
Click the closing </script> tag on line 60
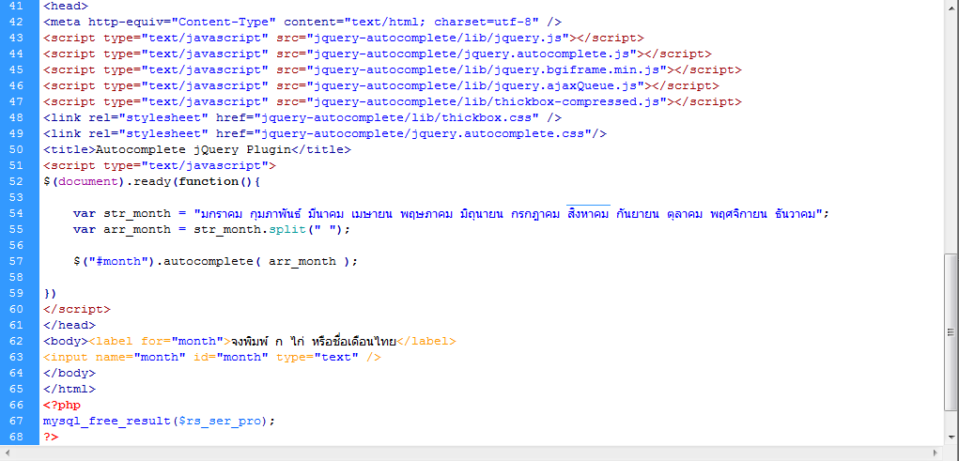click(76, 310)
